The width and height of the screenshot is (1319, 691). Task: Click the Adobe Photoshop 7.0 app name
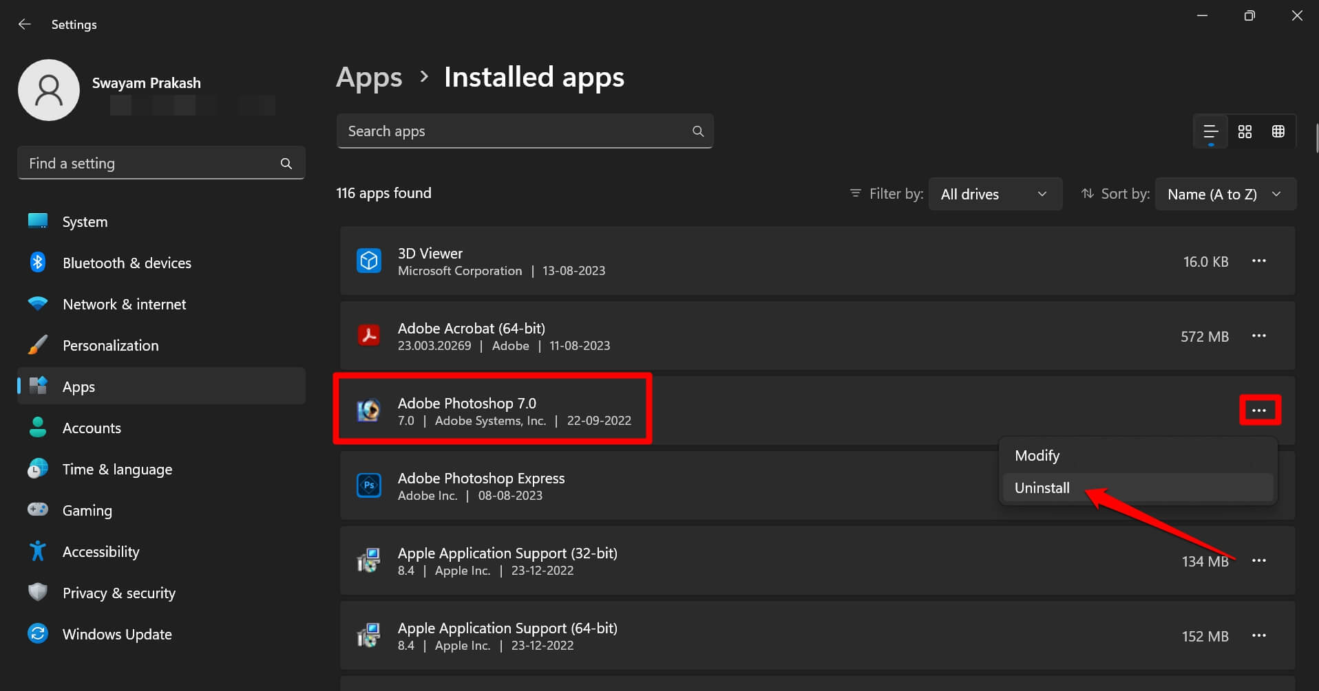[x=467, y=404]
